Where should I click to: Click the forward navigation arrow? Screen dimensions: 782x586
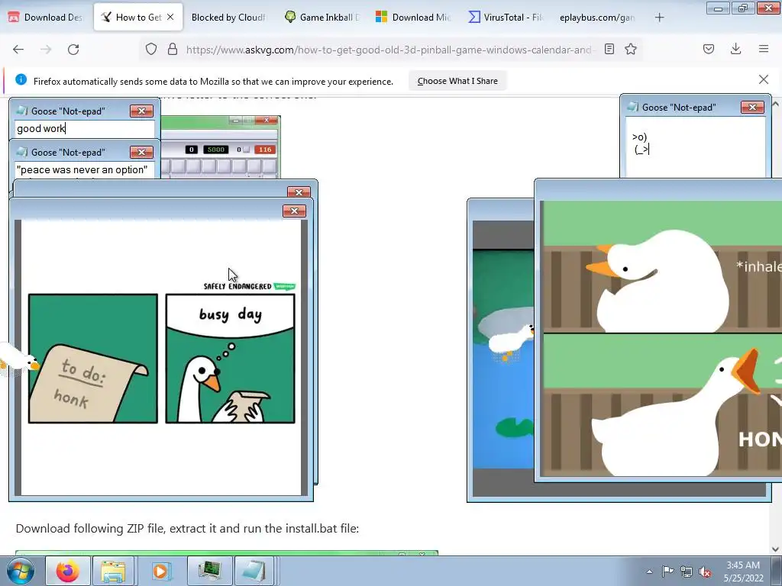coord(46,50)
